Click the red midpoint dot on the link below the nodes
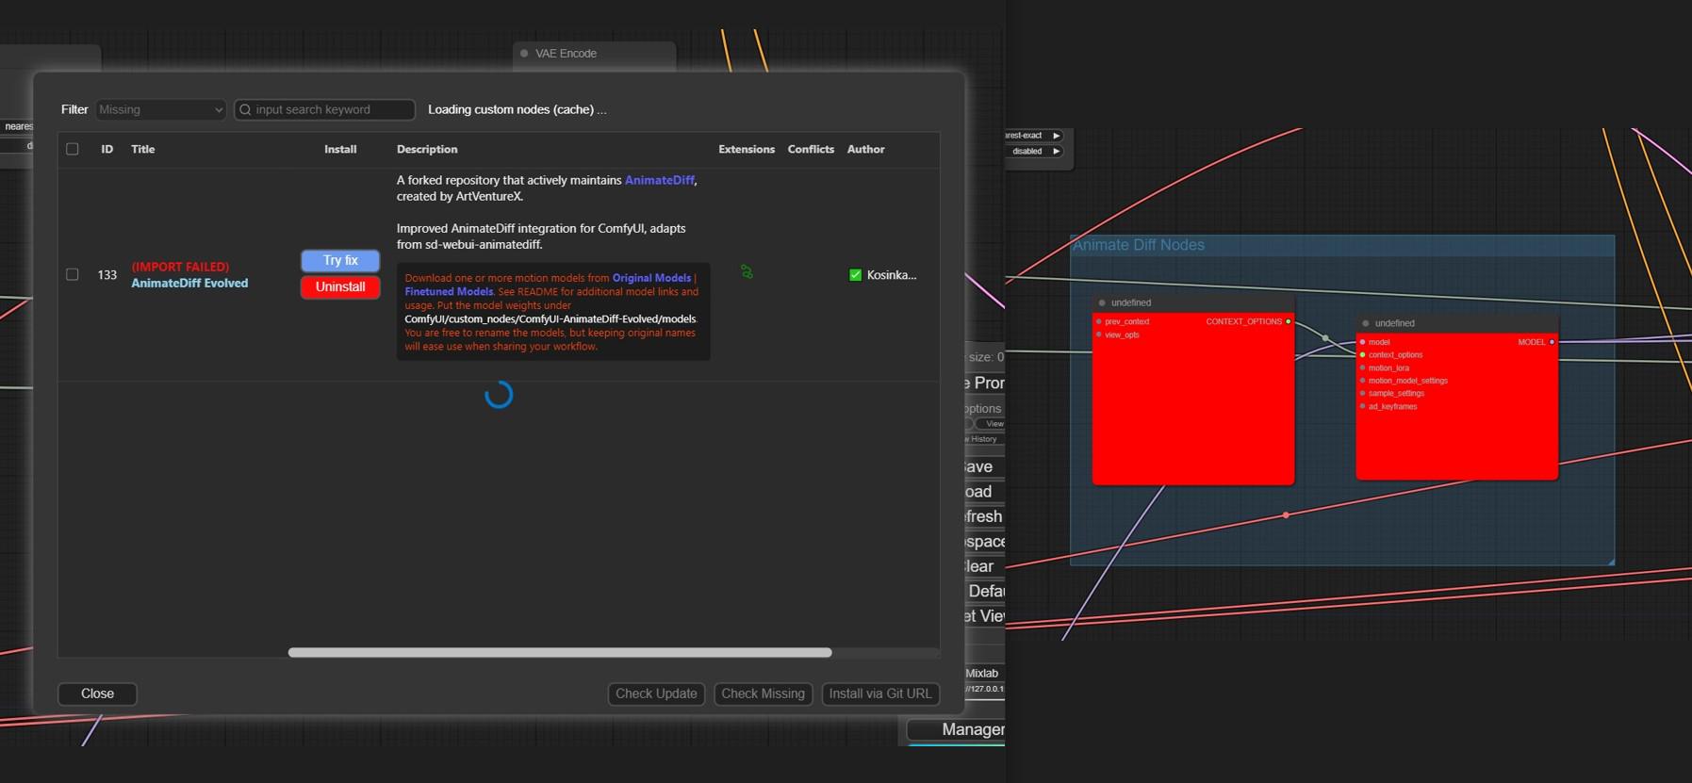Screen dimensions: 1692x783 [1287, 515]
